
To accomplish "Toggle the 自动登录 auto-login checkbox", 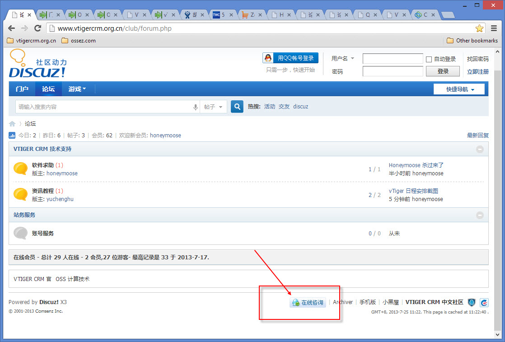I will click(x=429, y=59).
